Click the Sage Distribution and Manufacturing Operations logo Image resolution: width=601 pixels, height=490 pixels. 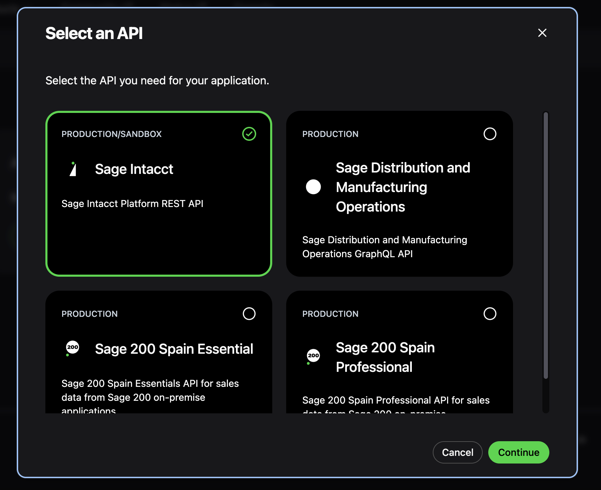[313, 187]
